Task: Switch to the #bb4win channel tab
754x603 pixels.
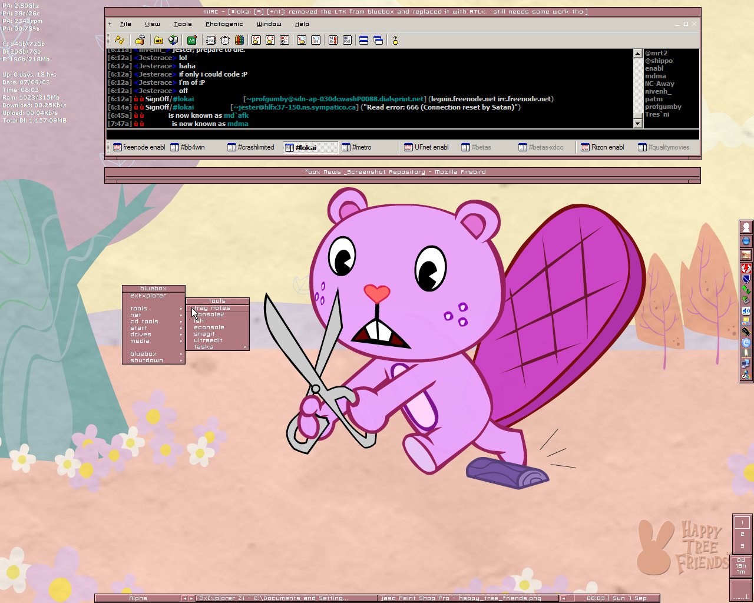Action: pyautogui.click(x=196, y=147)
